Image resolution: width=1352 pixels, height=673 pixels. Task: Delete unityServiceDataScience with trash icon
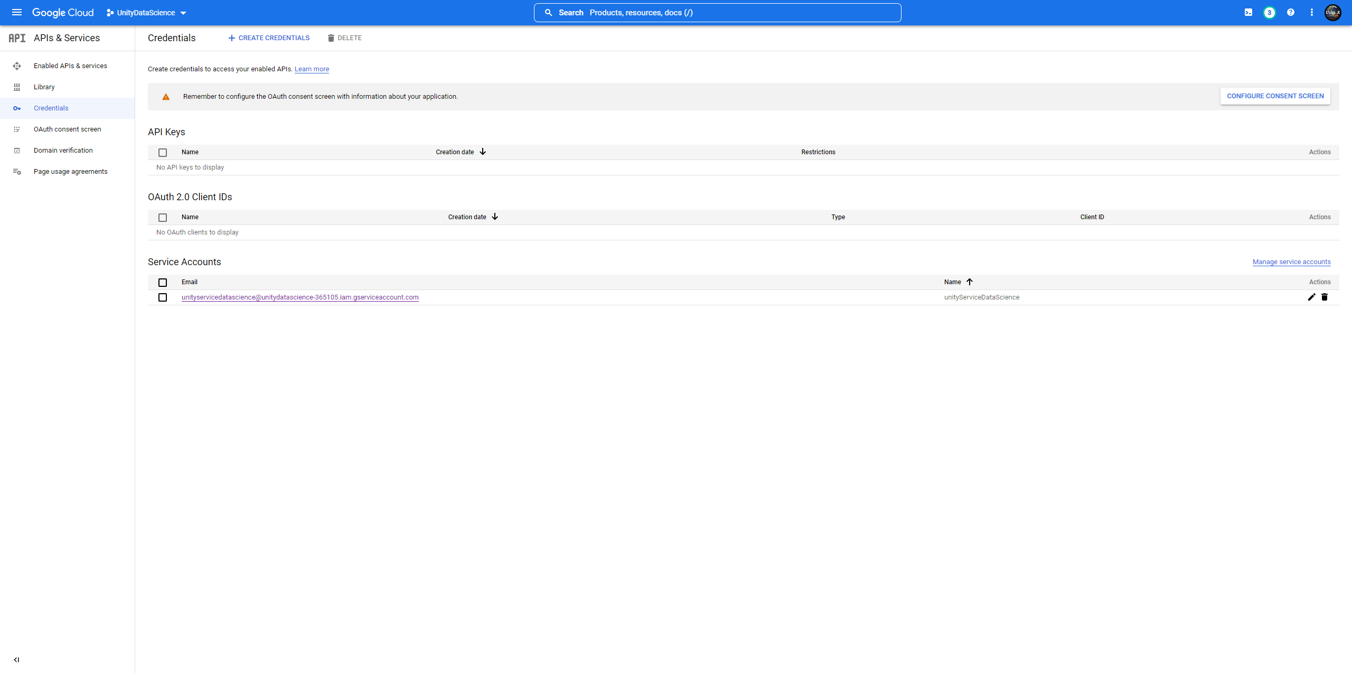[x=1325, y=297]
